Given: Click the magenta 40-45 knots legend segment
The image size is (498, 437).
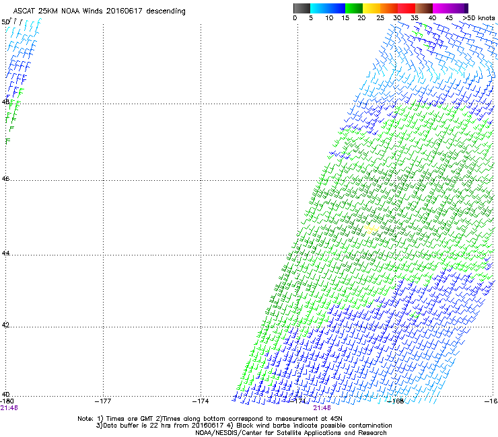Looking at the screenshot, I should pyautogui.click(x=441, y=8).
